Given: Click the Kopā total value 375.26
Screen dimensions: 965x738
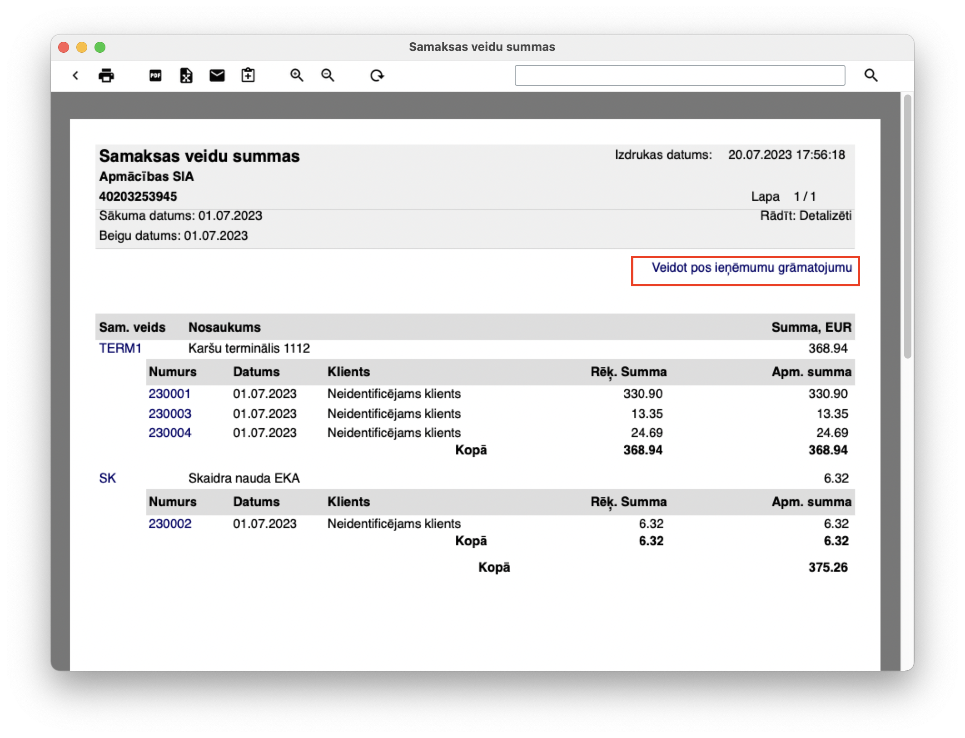Looking at the screenshot, I should tap(828, 567).
